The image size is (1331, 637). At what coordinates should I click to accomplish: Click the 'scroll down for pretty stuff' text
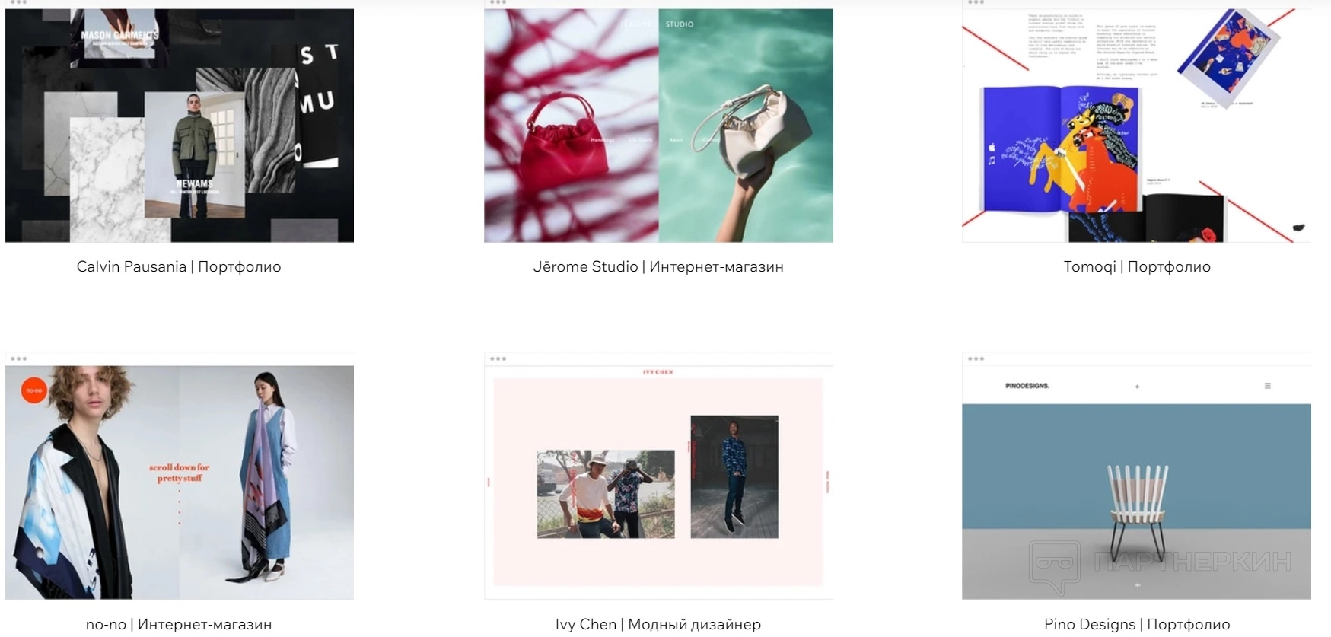pyautogui.click(x=179, y=473)
